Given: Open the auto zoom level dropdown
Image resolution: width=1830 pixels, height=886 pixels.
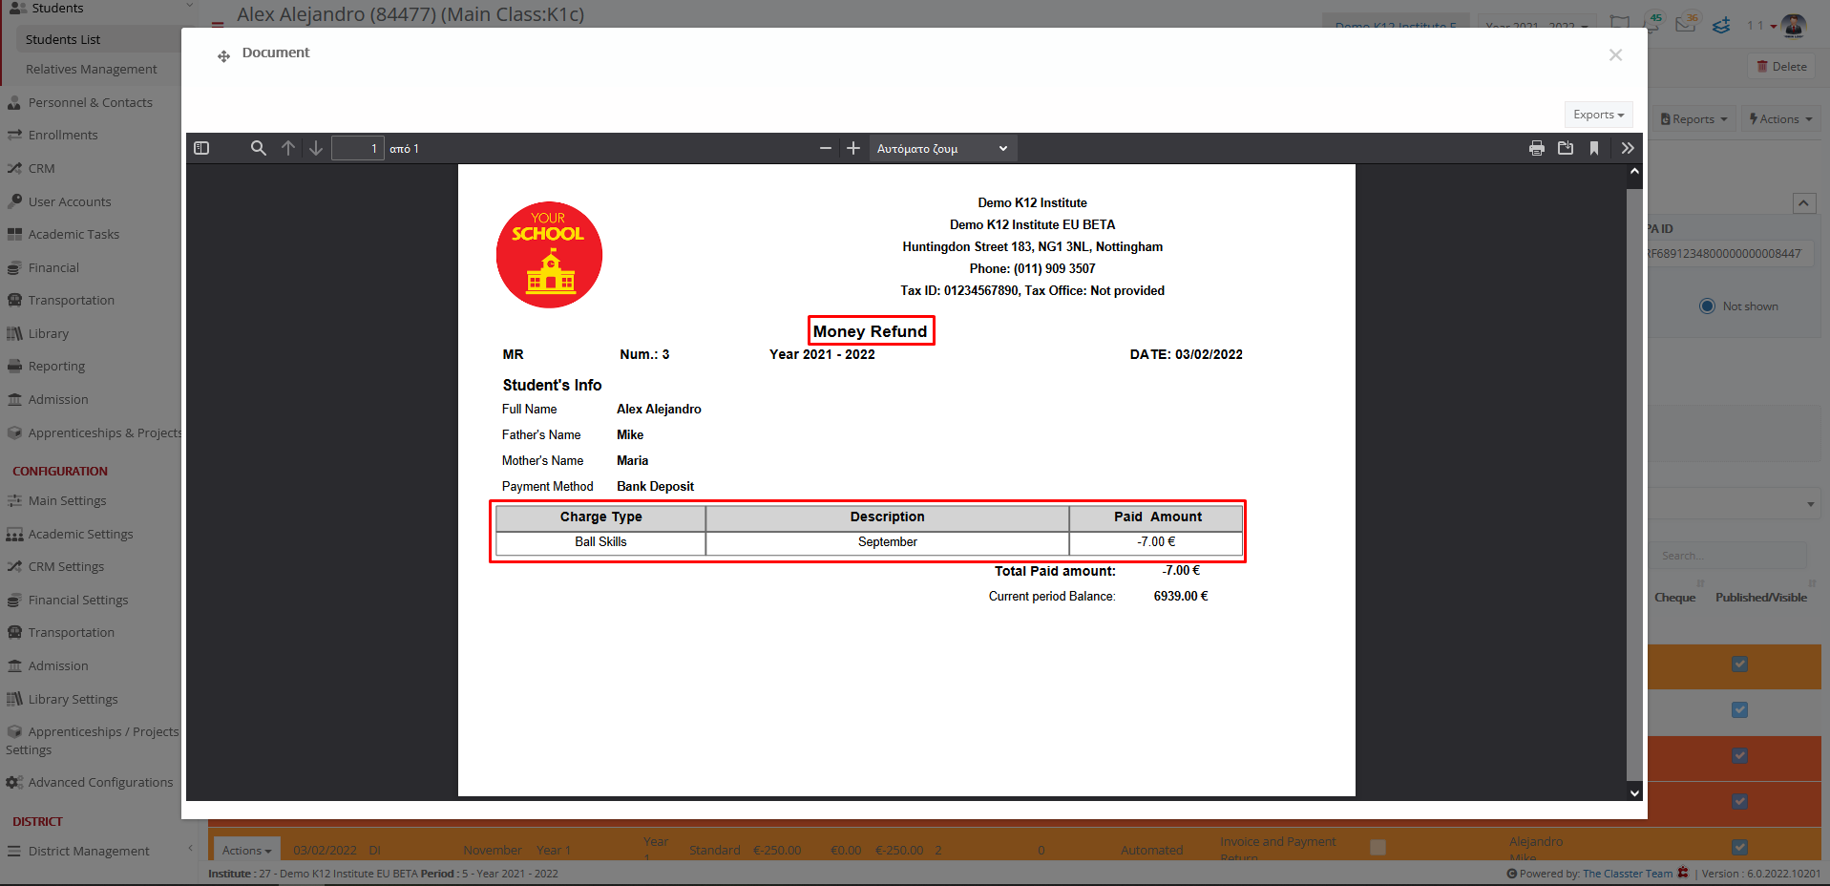Looking at the screenshot, I should coord(942,148).
